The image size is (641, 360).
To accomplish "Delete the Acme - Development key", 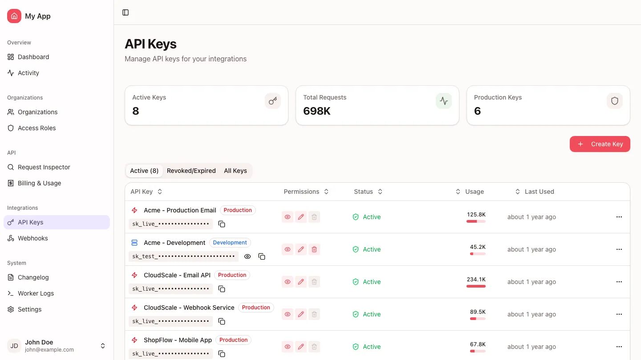I will (314, 249).
